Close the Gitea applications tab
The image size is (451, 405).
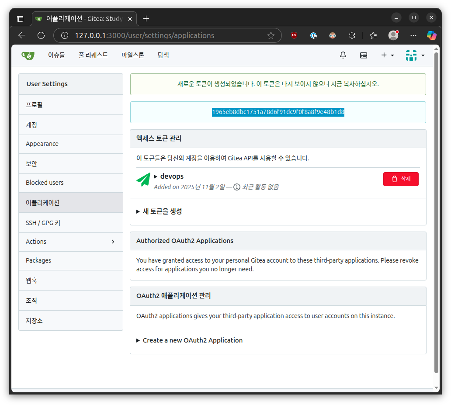click(x=130, y=19)
